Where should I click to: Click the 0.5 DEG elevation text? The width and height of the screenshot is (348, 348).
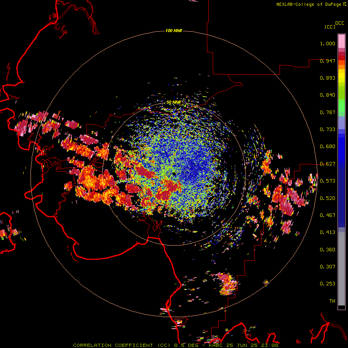pyautogui.click(x=187, y=345)
